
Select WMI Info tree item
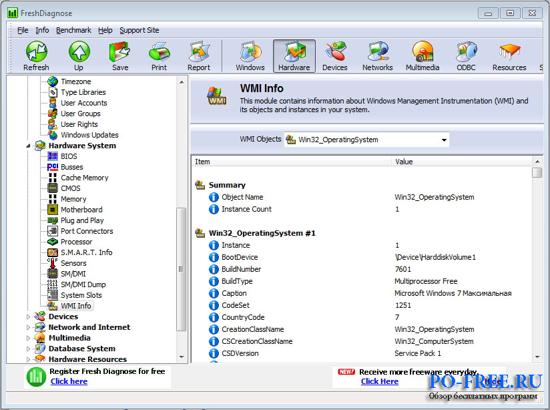pyautogui.click(x=69, y=306)
